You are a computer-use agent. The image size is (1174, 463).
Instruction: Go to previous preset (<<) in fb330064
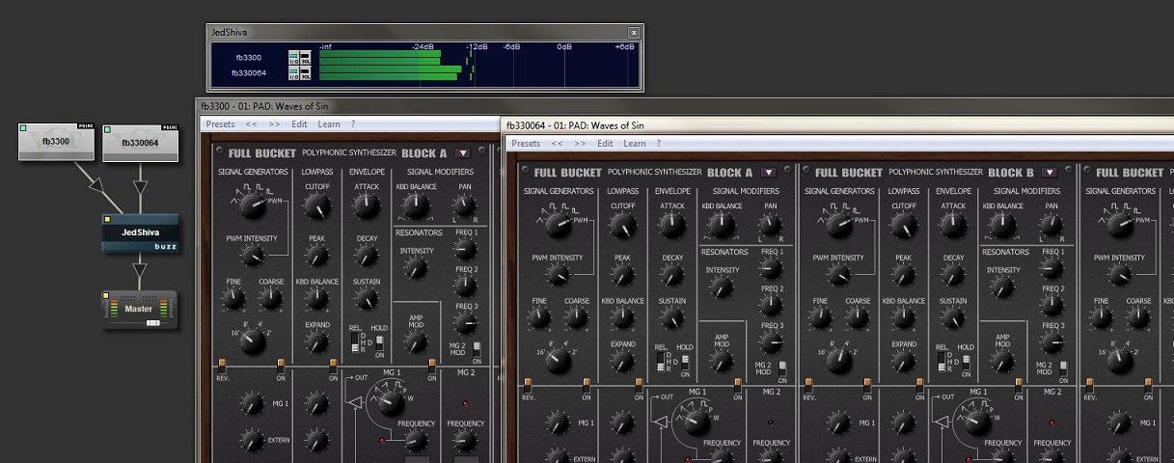coord(557,144)
